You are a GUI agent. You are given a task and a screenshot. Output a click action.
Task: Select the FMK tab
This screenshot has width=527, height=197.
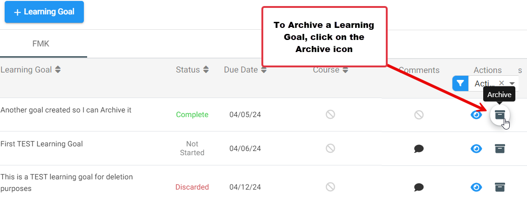coord(41,44)
